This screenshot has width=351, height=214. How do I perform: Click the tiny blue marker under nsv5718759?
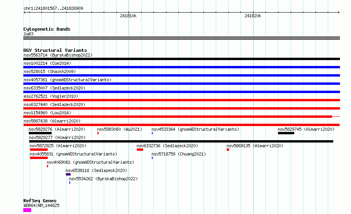point(152,158)
